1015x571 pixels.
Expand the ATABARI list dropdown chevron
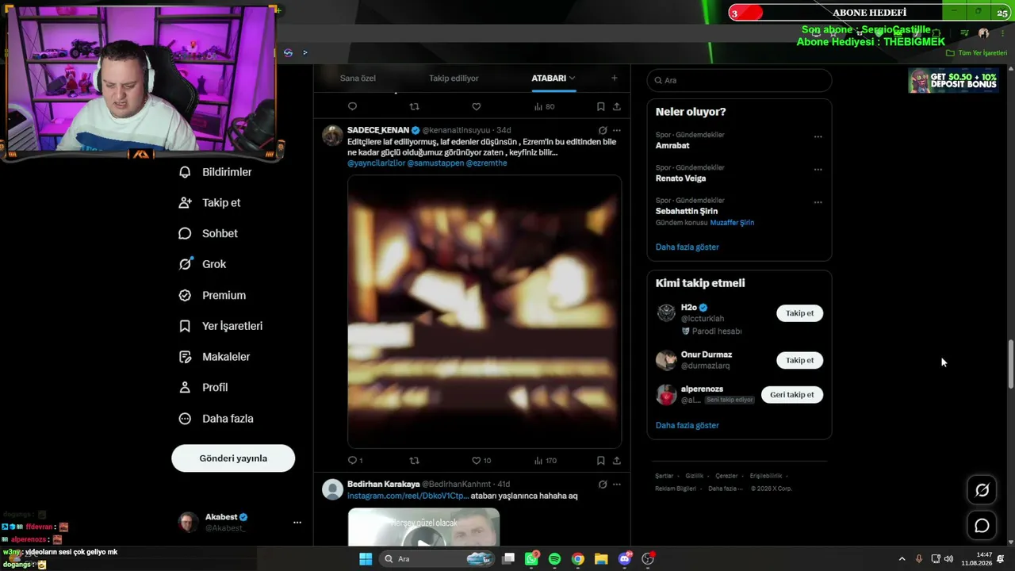point(572,79)
